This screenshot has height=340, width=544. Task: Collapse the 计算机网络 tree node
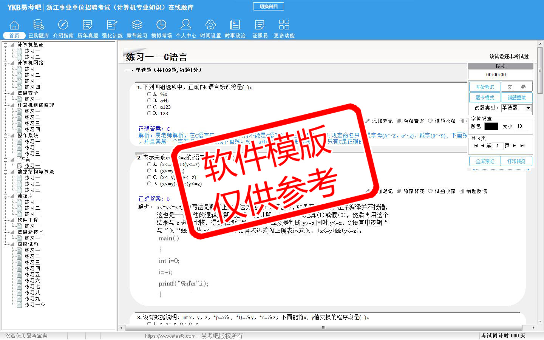[6, 63]
